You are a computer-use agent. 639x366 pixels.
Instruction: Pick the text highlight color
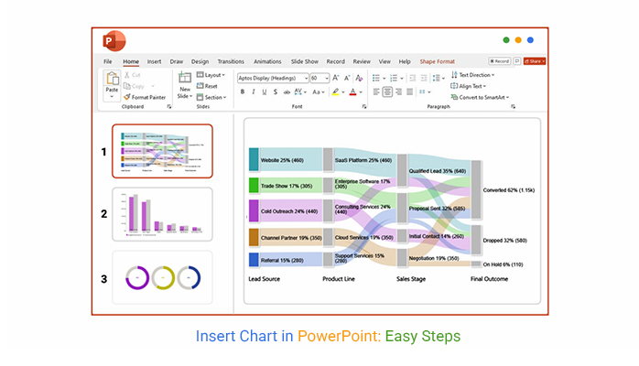(x=335, y=92)
